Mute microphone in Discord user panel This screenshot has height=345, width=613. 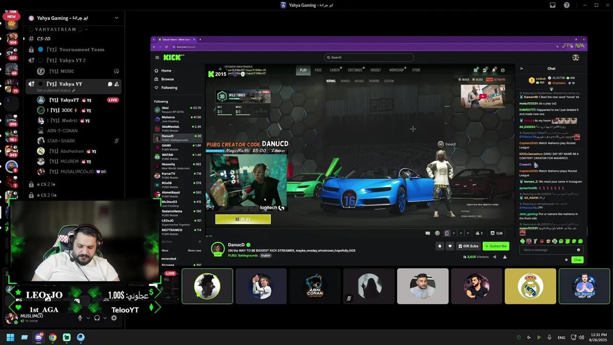click(x=80, y=318)
